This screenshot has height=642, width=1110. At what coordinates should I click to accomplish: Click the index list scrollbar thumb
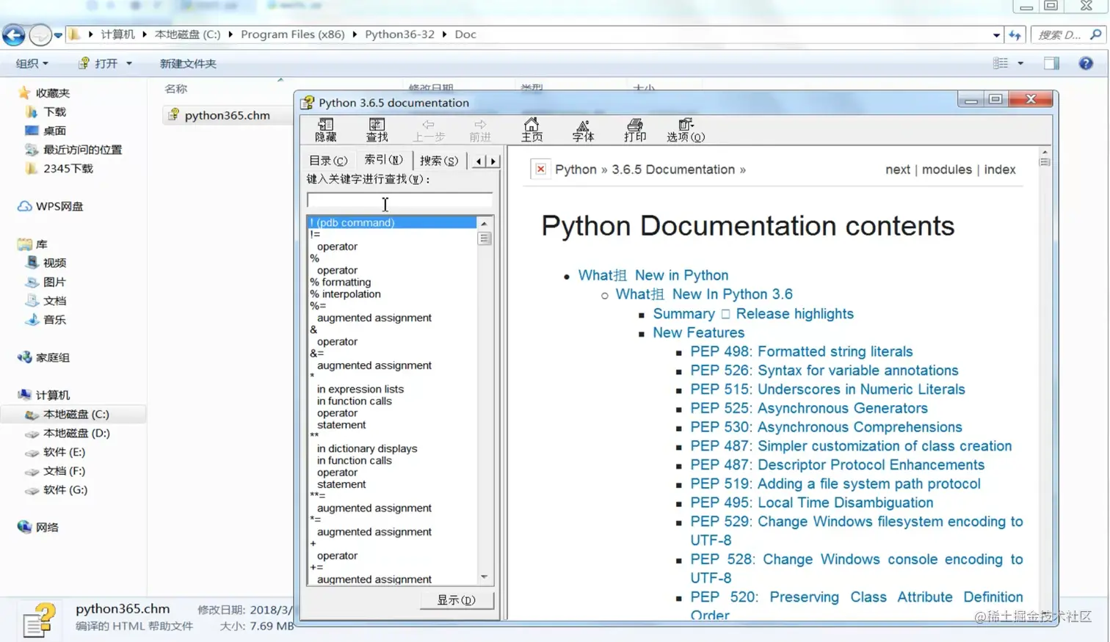point(485,238)
